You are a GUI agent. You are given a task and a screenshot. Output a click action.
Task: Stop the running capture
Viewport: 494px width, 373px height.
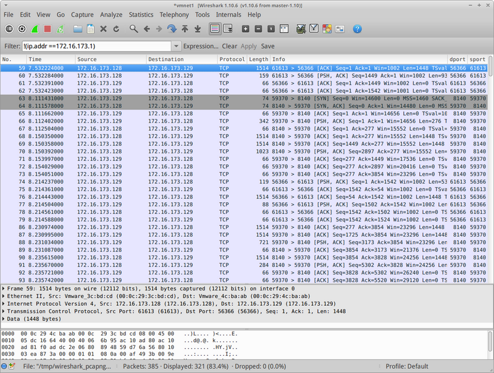click(x=48, y=29)
